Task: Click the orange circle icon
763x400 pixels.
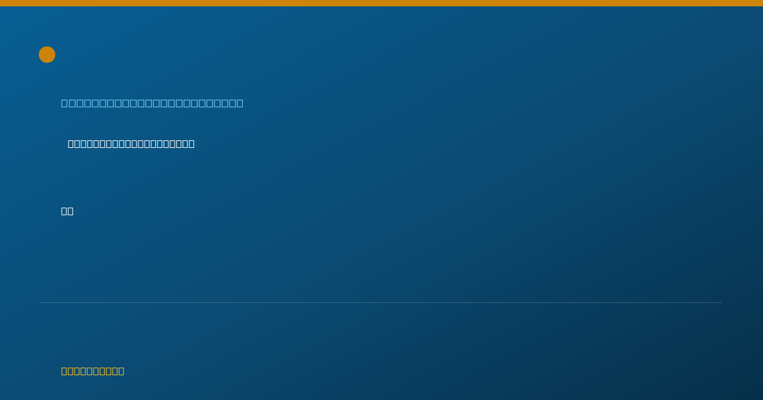Action: pos(47,55)
